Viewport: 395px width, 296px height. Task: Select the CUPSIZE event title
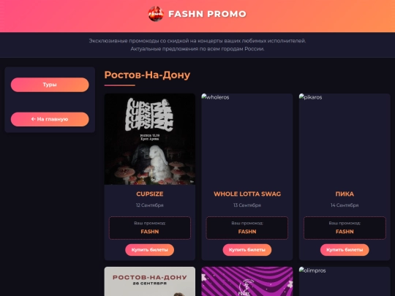click(150, 194)
